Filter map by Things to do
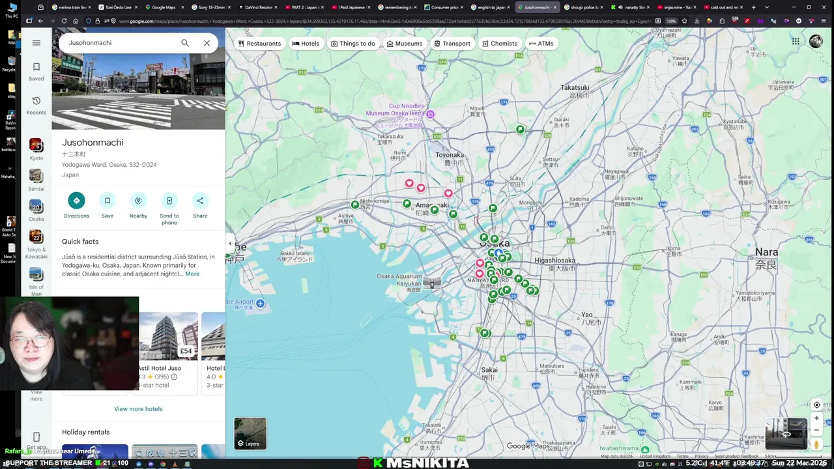 352,44
